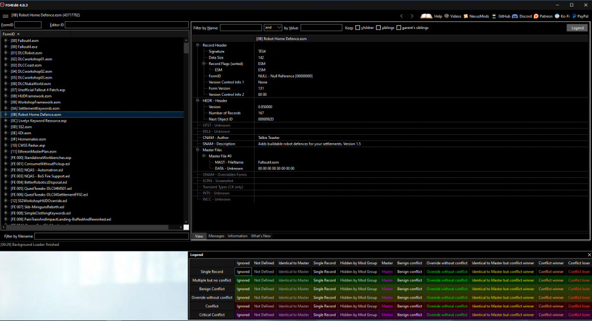Open the 'and' filter operator dropdown

(272, 28)
